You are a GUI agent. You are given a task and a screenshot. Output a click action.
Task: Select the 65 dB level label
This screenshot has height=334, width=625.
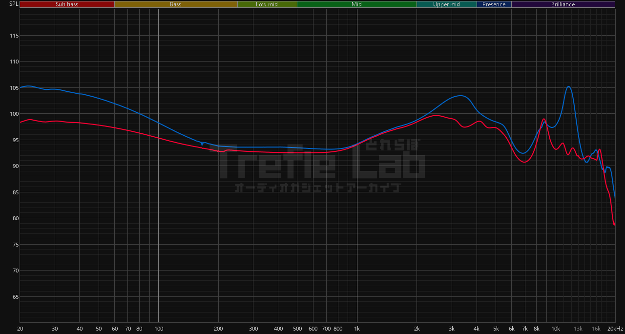(x=15, y=297)
